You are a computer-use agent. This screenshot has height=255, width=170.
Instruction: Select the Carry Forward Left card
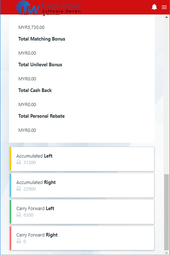(82, 212)
